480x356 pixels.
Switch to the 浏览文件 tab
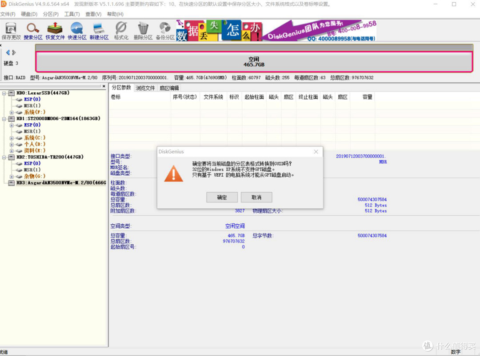coord(145,88)
